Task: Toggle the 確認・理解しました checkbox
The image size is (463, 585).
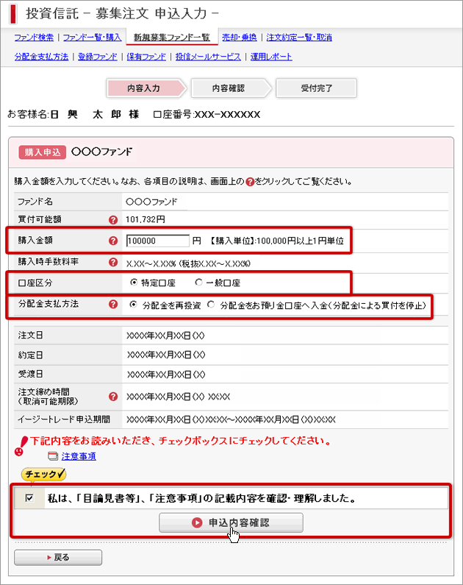Action: click(x=29, y=498)
